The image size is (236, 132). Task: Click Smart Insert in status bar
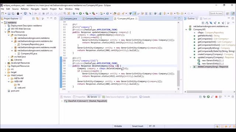(138, 126)
